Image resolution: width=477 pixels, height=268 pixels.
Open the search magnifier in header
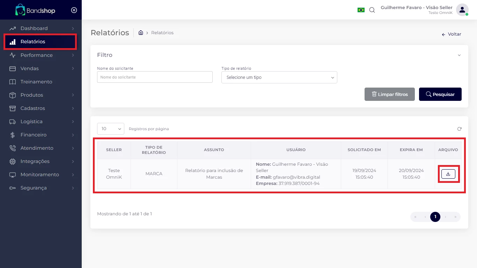click(372, 10)
